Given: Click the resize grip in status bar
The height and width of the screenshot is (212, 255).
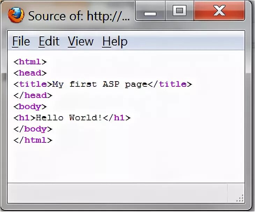Looking at the screenshot, I should click(x=240, y=198).
